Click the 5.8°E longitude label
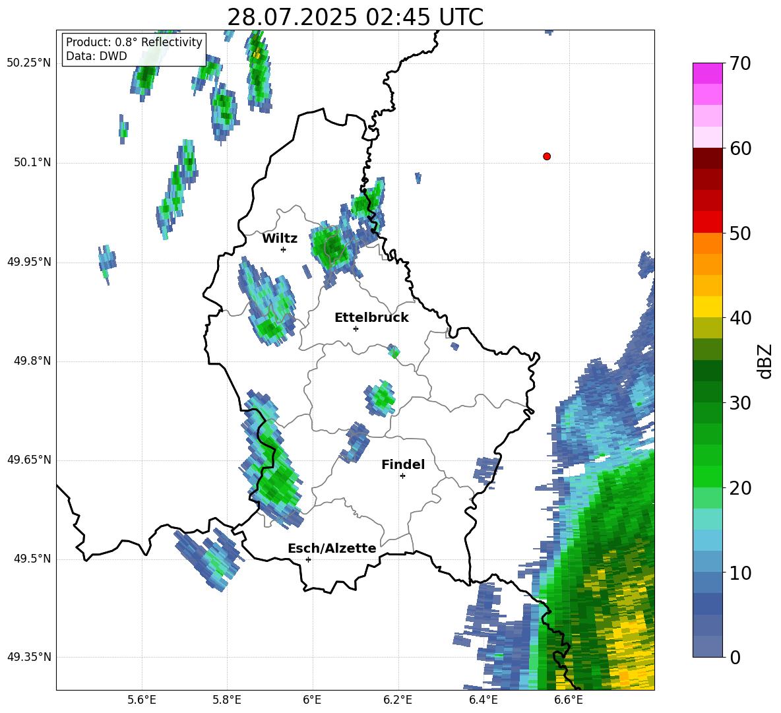Screen dimensions: 781x713 coord(227,700)
